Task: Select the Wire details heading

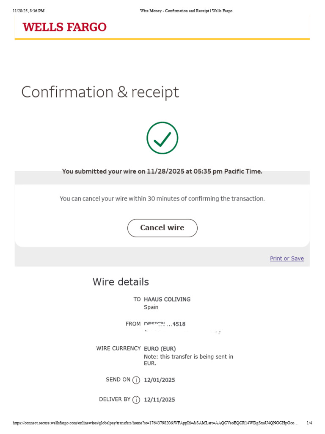Action: [x=121, y=282]
